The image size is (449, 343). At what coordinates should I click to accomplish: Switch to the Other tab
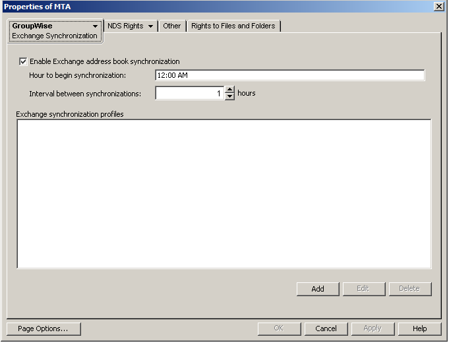click(x=172, y=26)
